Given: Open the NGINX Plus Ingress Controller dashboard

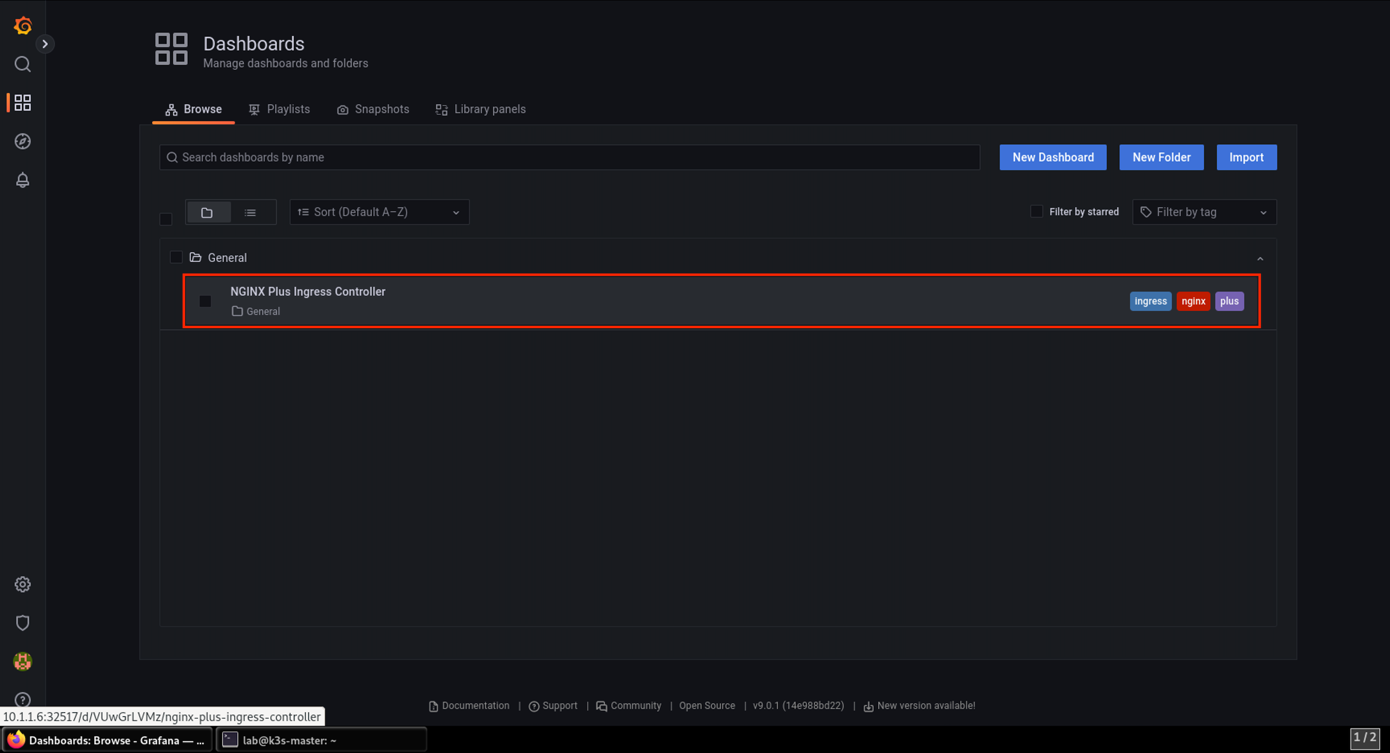Looking at the screenshot, I should click(307, 292).
